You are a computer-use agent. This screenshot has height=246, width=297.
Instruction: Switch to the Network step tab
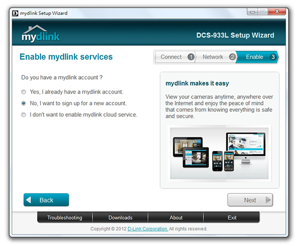[x=213, y=57]
